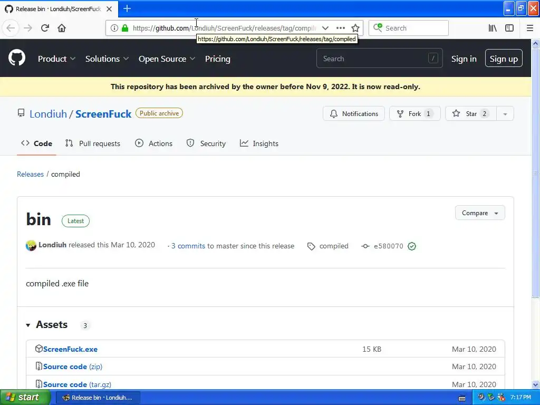Click the commit icon beside e580070

point(365,246)
